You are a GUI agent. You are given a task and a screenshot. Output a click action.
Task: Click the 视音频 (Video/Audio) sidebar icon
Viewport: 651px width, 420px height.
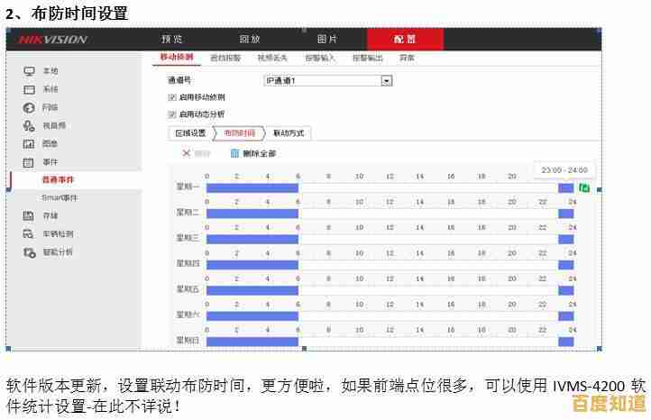(x=29, y=125)
